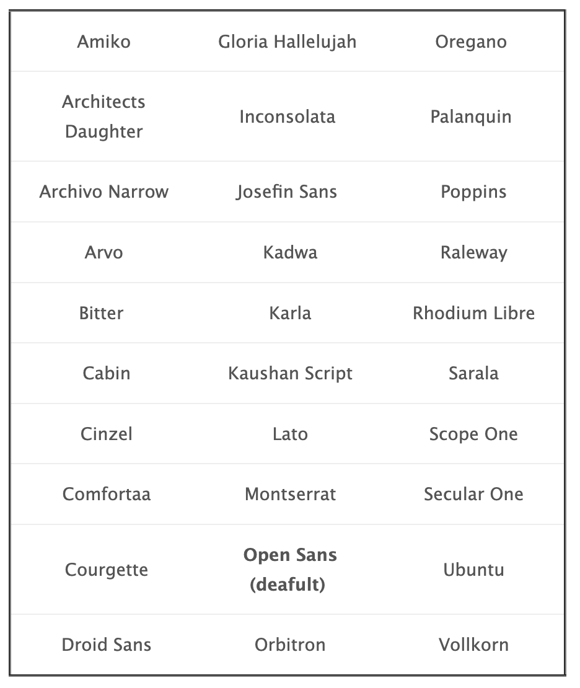Click the Ubuntu font name
This screenshot has height=688, width=580.
point(474,570)
